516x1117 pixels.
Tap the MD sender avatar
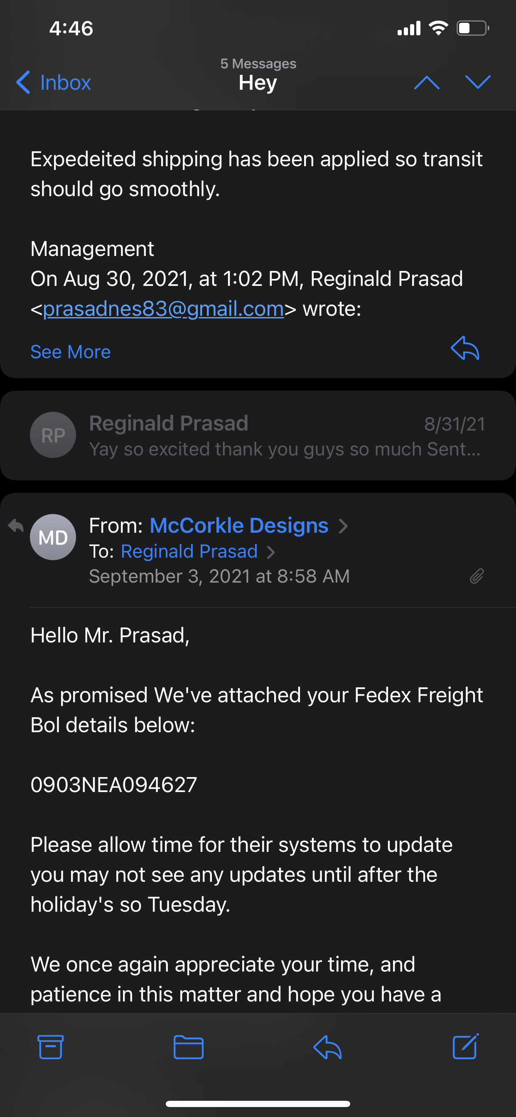[x=53, y=537]
